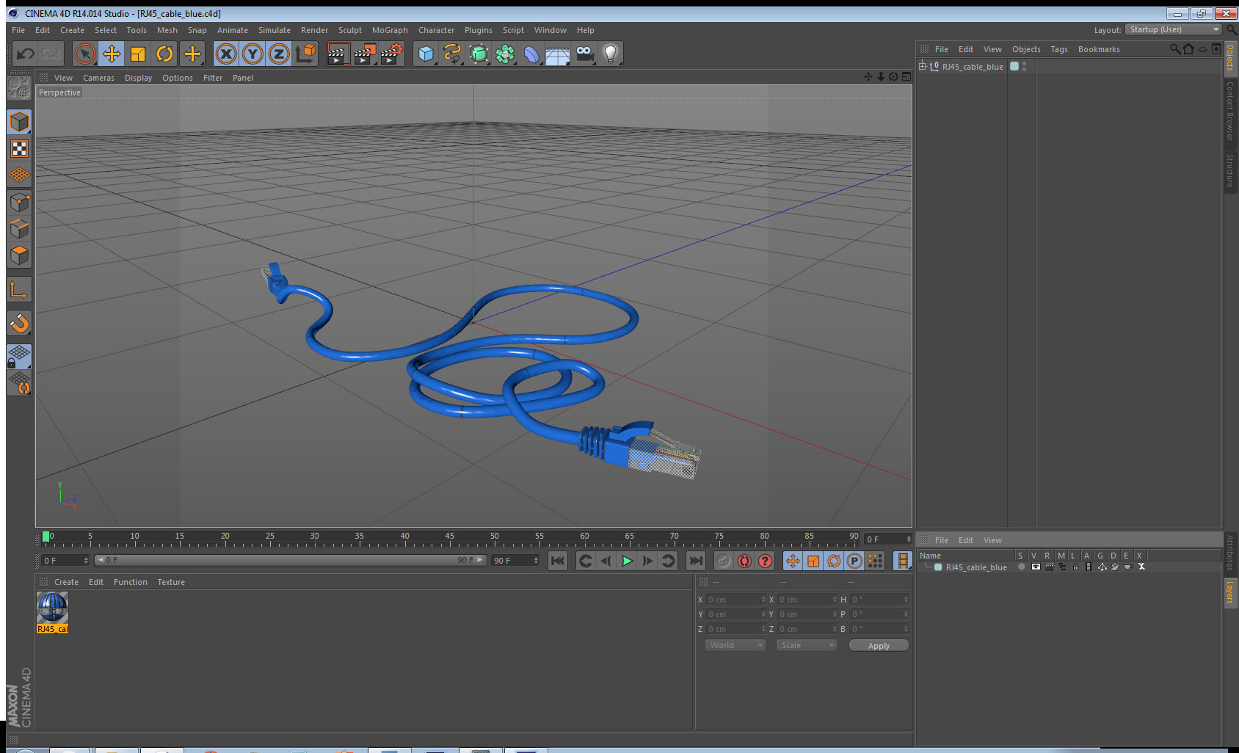Open the viewport Display menu
Viewport: 1239px width, 753px height.
coord(138,78)
